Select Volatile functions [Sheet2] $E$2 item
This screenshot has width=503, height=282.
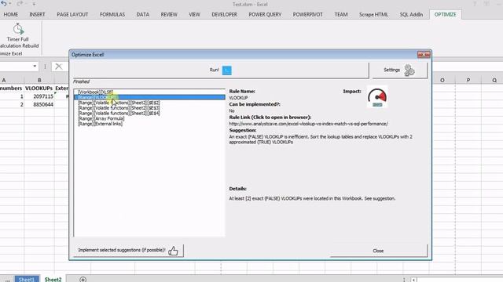click(119, 103)
